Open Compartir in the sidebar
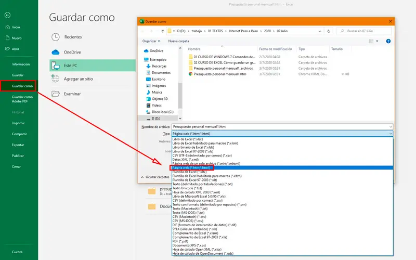The width and height of the screenshot is (416, 260). coord(19,134)
